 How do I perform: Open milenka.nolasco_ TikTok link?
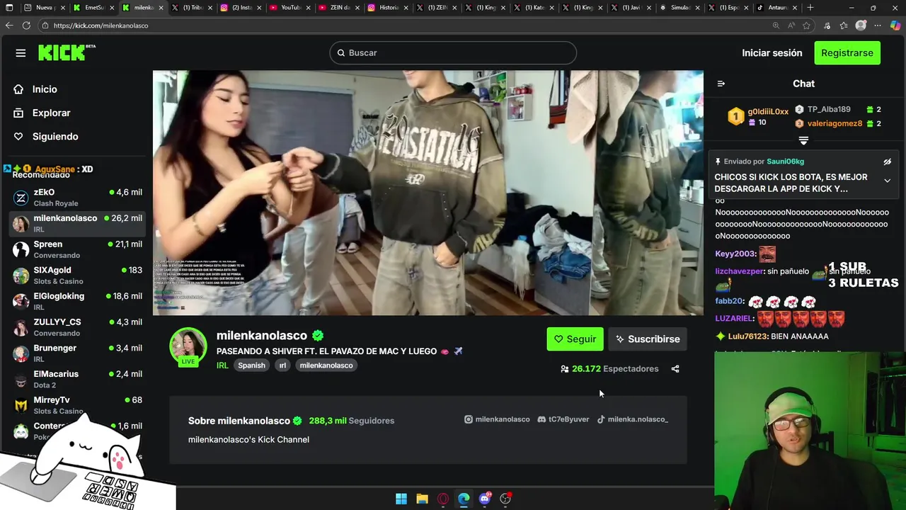[632, 419]
